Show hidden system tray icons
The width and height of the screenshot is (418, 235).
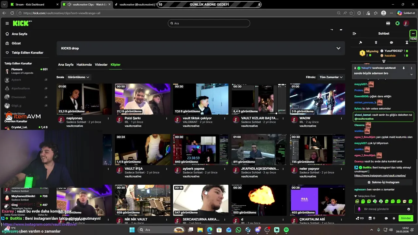[x=371, y=230]
